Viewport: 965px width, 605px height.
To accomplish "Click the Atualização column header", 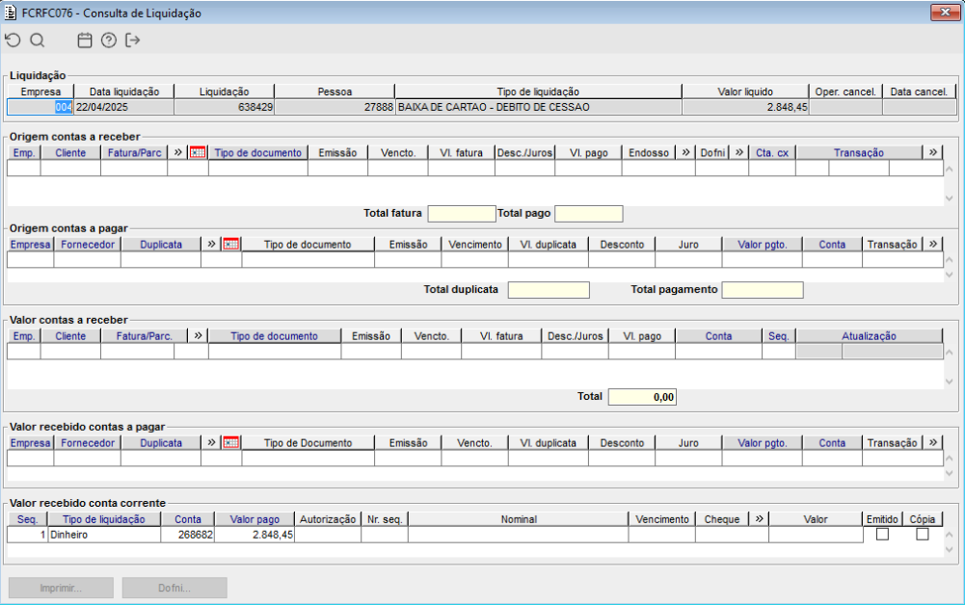I will [869, 335].
